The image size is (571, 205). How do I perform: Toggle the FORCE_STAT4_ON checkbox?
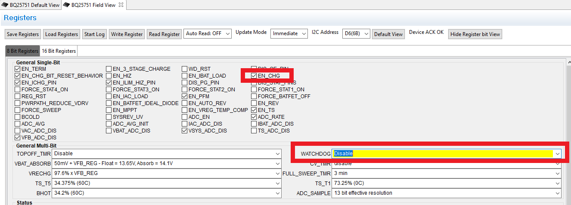18,90
